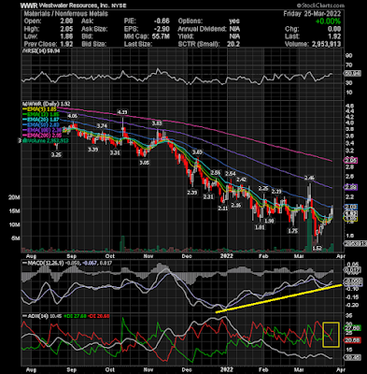
Task: Click the SCTR (Small) value 20.2
Action: pos(233,44)
